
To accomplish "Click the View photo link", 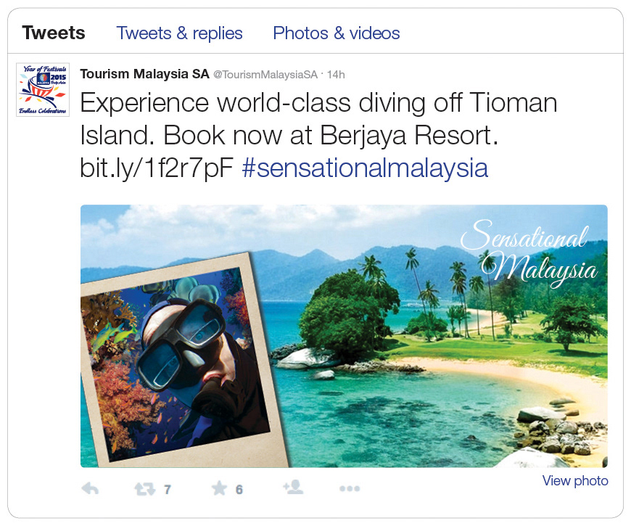I will coord(575,480).
